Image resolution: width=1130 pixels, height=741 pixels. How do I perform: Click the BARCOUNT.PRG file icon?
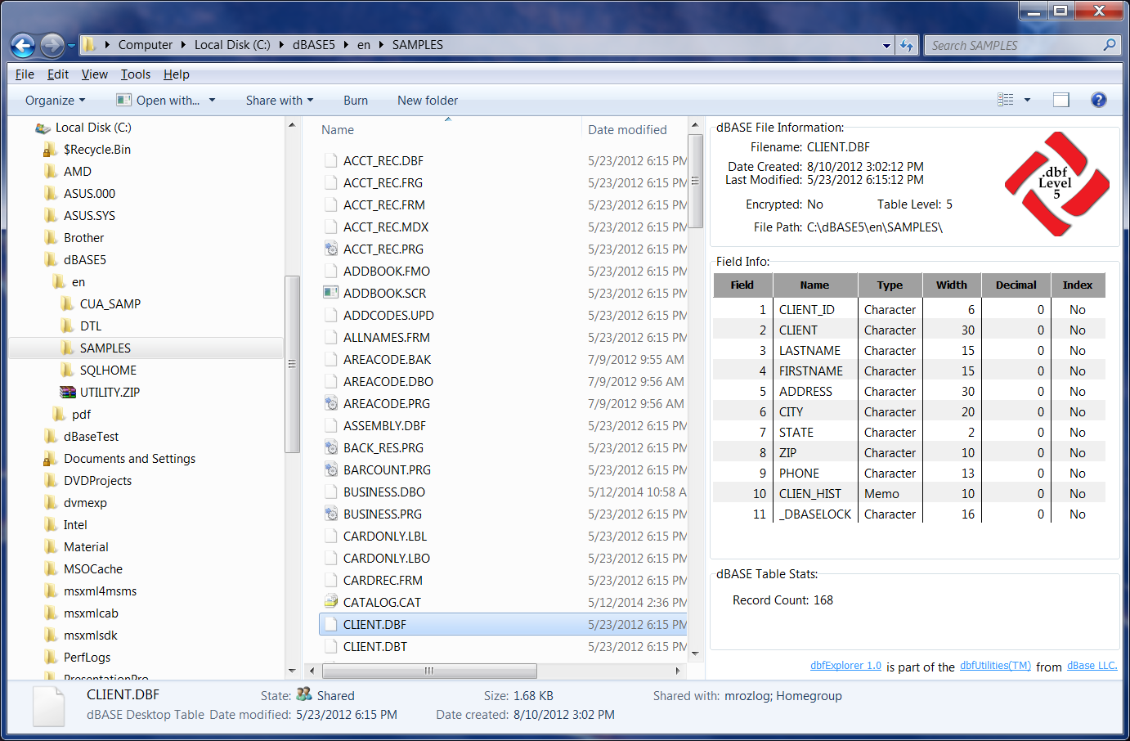click(331, 469)
